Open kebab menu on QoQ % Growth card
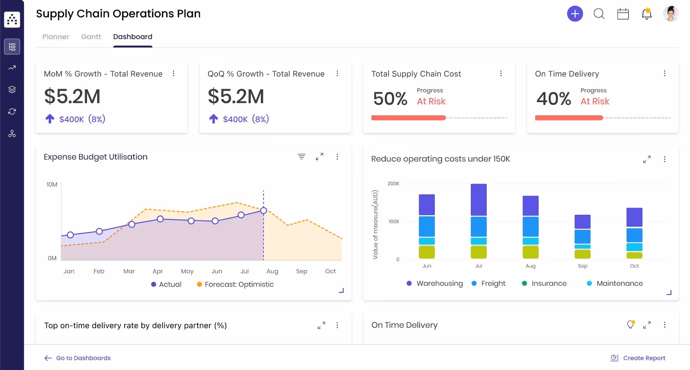 click(337, 73)
